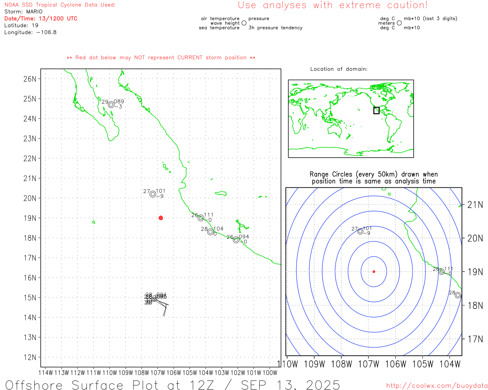
Task: Click the 17N label on range circles plot
Action: point(475,339)
